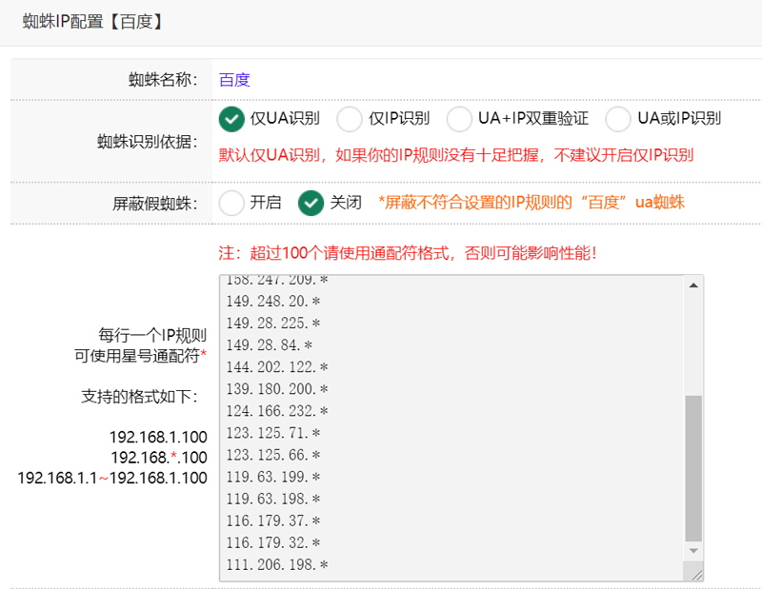This screenshot has height=589, width=762.
Task: Click the IP line 149.28.225.*
Action: [273, 323]
